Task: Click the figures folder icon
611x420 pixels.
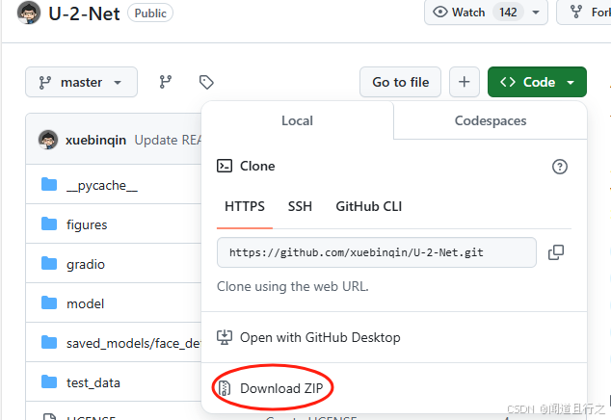Action: (x=49, y=224)
